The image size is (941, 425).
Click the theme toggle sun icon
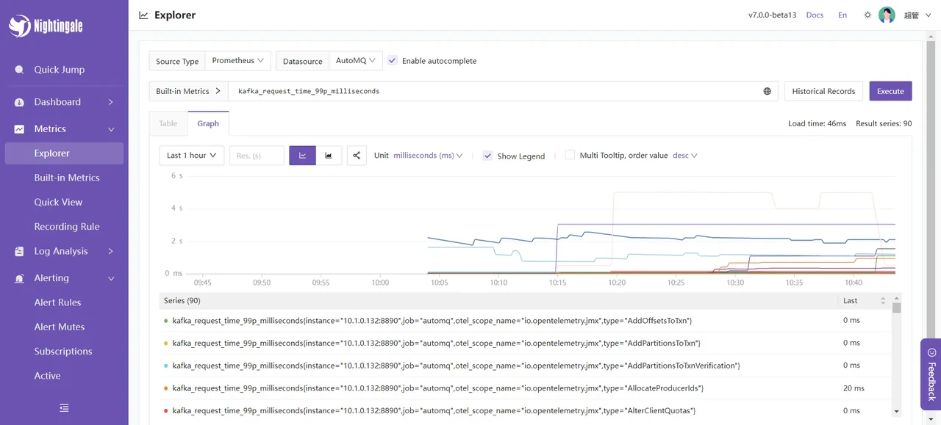(867, 15)
